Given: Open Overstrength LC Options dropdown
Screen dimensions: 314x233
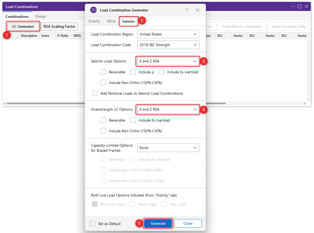Looking at the screenshot, I should pos(168,109).
